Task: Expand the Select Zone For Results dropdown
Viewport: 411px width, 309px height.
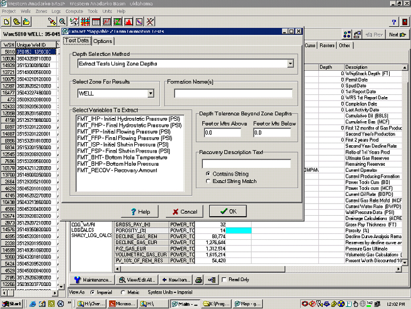Action: pyautogui.click(x=150, y=94)
